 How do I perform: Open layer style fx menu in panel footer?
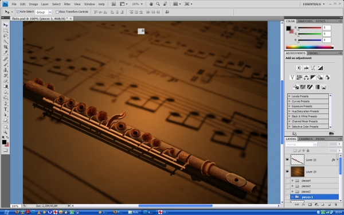[303, 205]
